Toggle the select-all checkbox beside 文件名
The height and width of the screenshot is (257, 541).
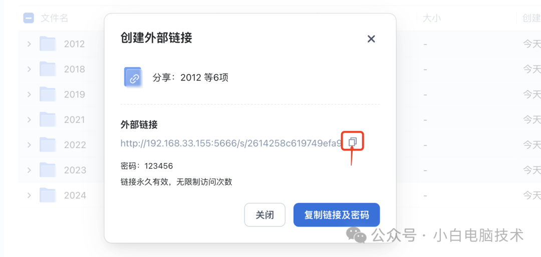pos(28,18)
